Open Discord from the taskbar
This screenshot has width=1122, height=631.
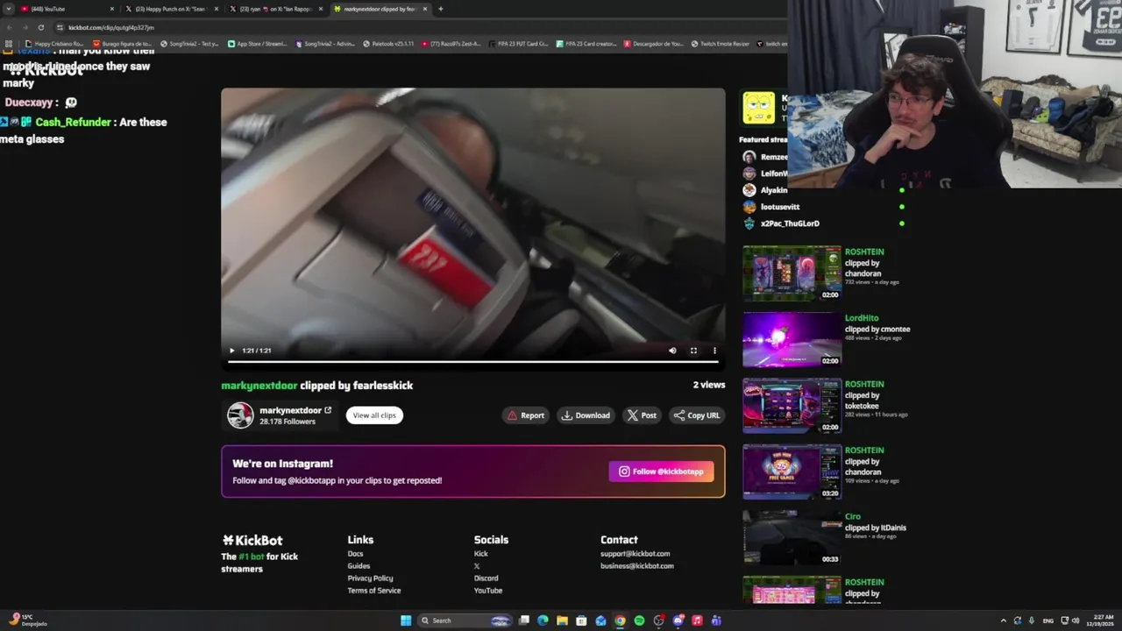click(678, 620)
